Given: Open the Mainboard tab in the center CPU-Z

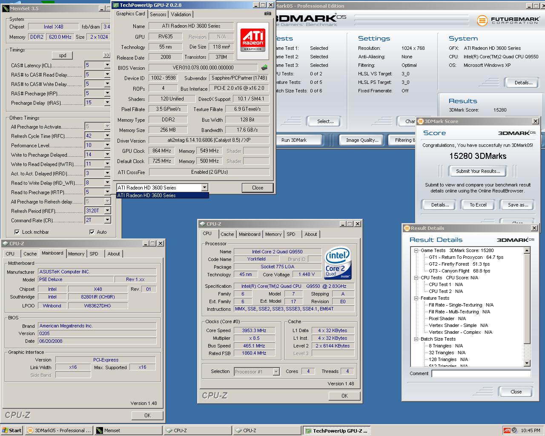Looking at the screenshot, I should (250, 234).
